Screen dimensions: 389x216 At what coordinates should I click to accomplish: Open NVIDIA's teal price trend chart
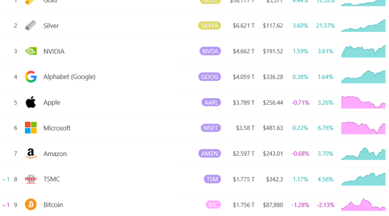click(x=363, y=51)
